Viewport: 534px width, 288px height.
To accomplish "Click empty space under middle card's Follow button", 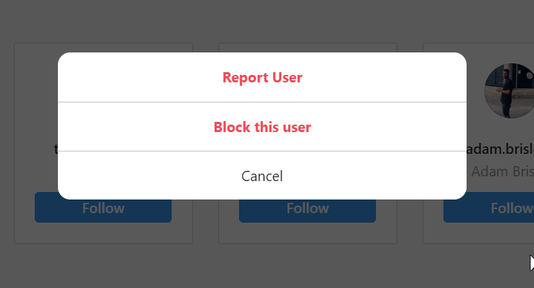I will pos(307,232).
